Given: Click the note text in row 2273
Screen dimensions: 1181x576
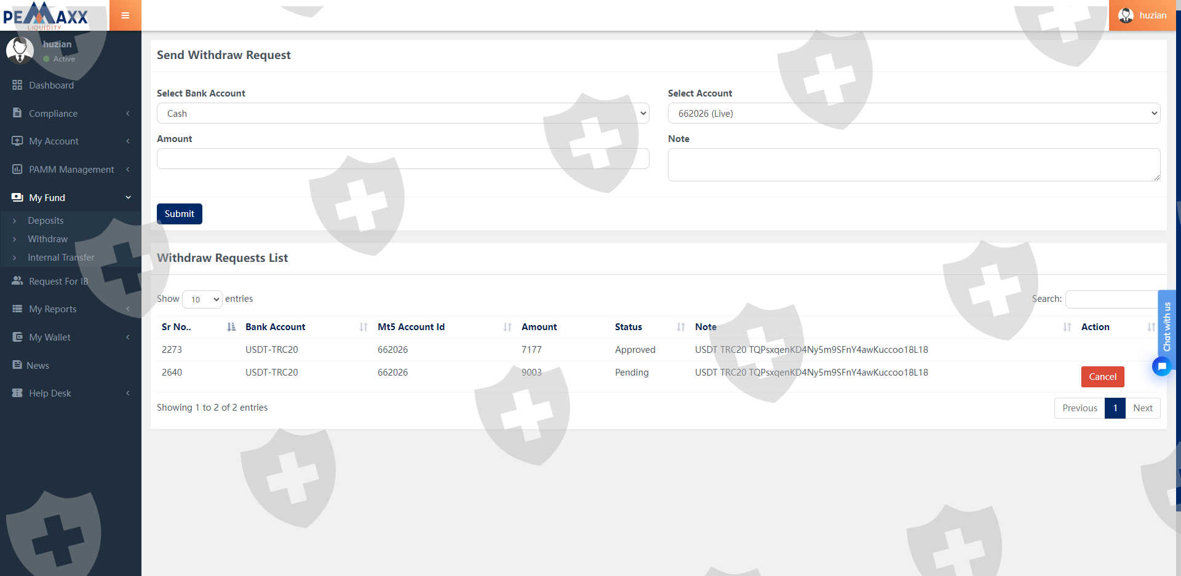Looking at the screenshot, I should [811, 350].
